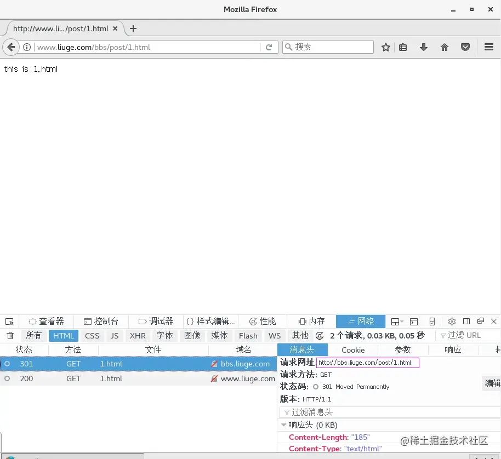This screenshot has width=501, height=459.
Task: Open the Cookie details tab
Action: pyautogui.click(x=353, y=350)
